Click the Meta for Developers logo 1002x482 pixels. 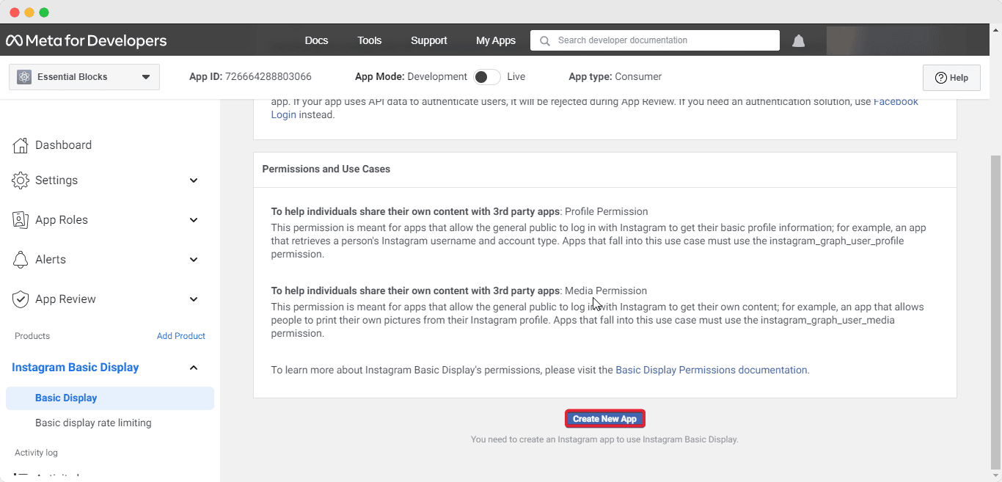pyautogui.click(x=87, y=40)
